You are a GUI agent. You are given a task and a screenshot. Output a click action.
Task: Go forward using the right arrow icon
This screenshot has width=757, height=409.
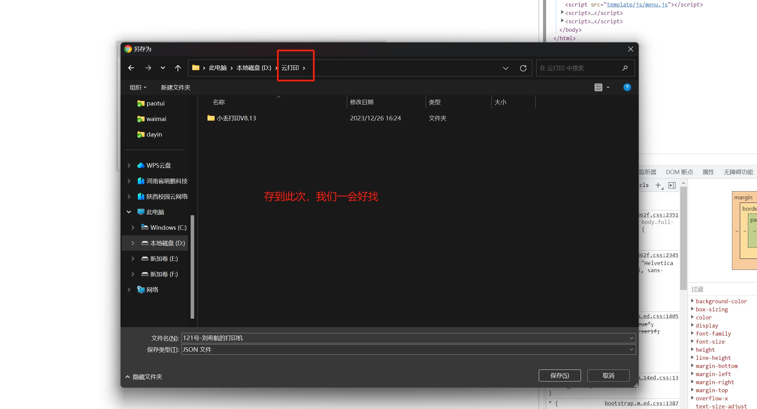[x=148, y=68]
